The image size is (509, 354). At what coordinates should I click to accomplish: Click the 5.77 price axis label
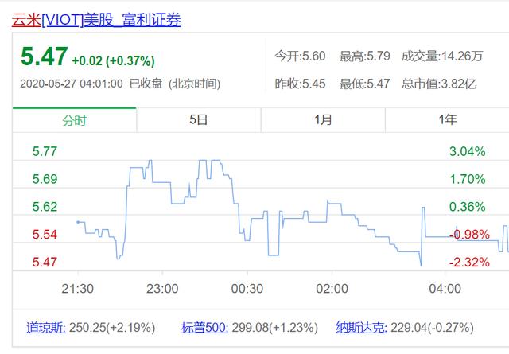pos(44,150)
